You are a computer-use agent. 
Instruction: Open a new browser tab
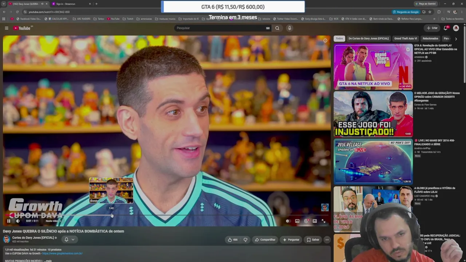tap(96, 4)
